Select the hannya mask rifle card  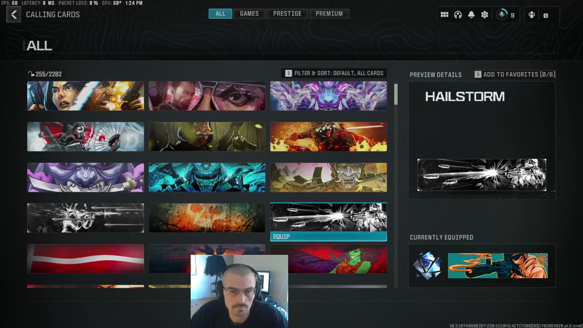click(328, 177)
